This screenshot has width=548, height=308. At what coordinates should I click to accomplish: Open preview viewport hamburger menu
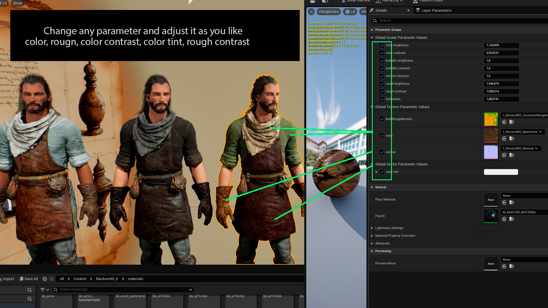pos(311,12)
